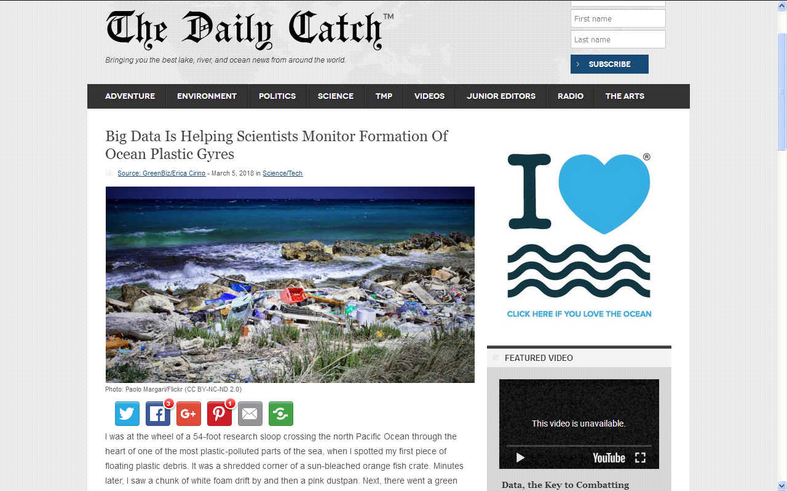
Task: Share article on Facebook
Action: point(158,414)
